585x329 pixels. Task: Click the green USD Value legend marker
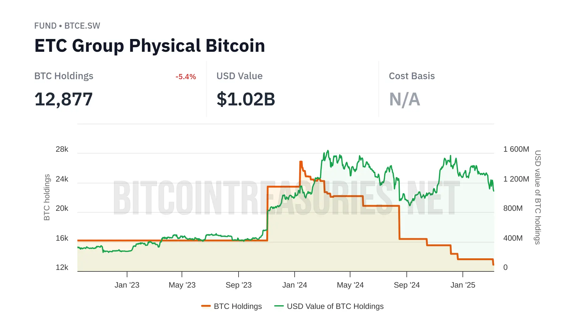coord(279,306)
